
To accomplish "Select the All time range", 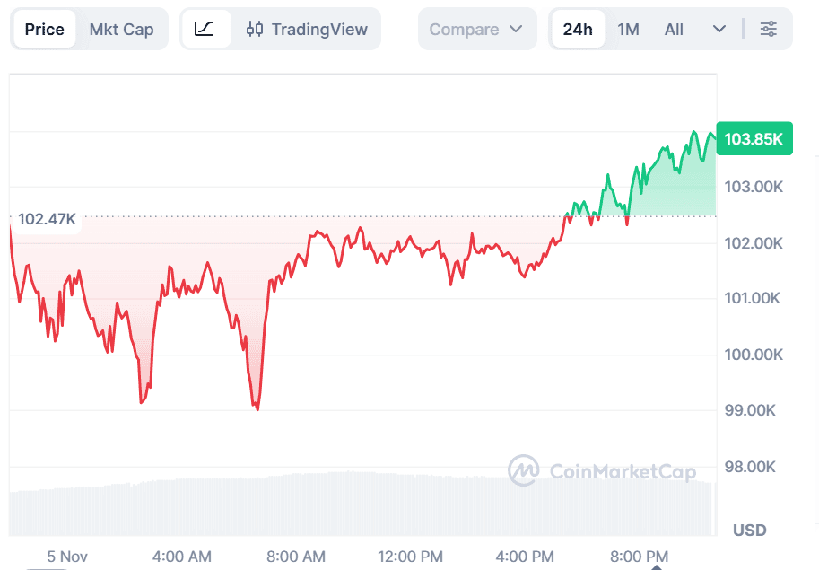I will coord(674,29).
